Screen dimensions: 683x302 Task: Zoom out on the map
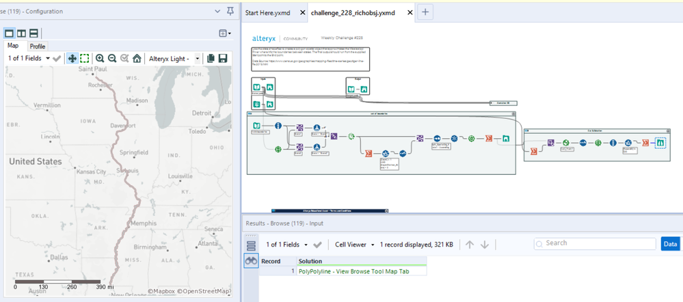click(x=112, y=58)
